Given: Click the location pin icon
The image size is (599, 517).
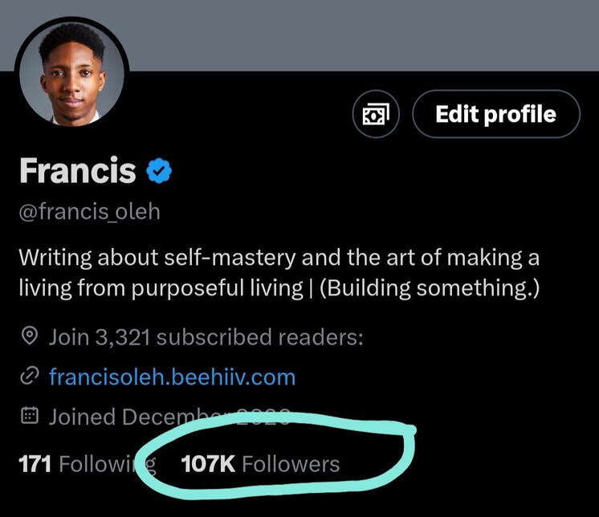Looking at the screenshot, I should pos(29,337).
